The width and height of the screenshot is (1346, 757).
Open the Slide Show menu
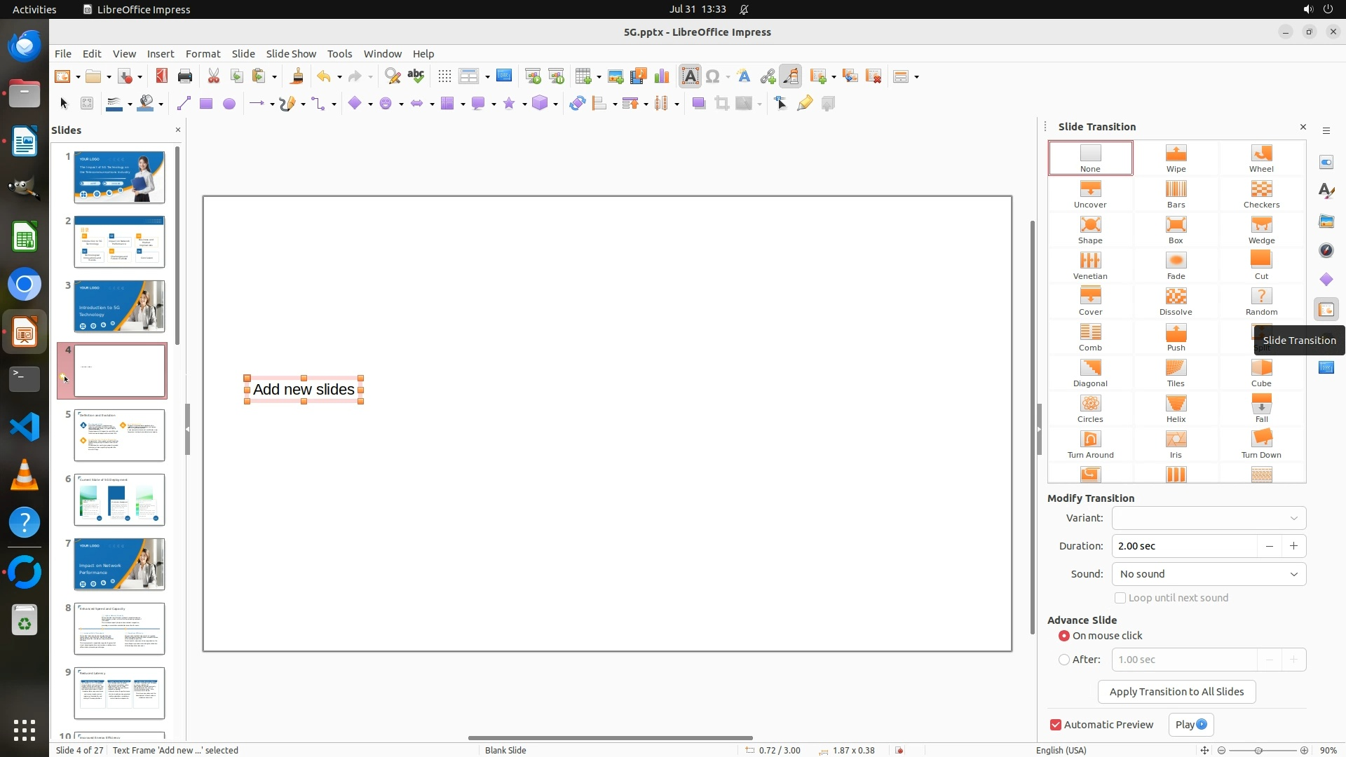click(291, 53)
